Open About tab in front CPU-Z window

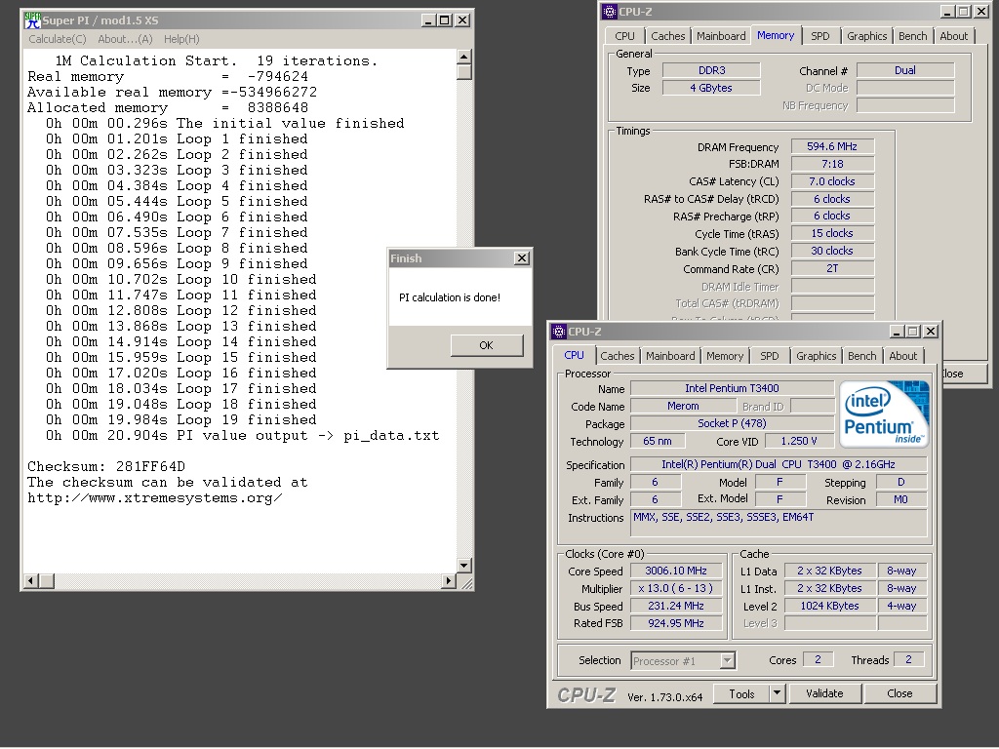902,356
